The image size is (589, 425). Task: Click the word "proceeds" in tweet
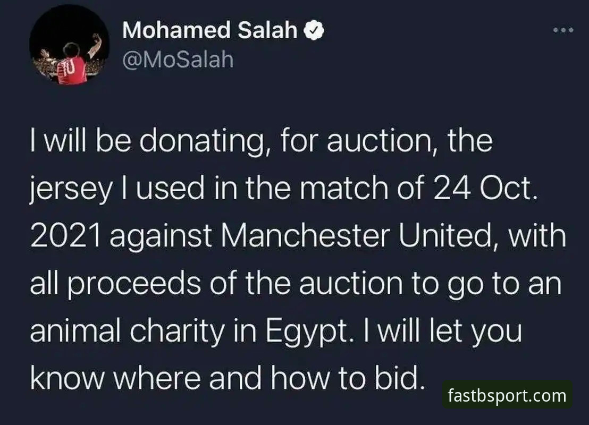(134, 285)
